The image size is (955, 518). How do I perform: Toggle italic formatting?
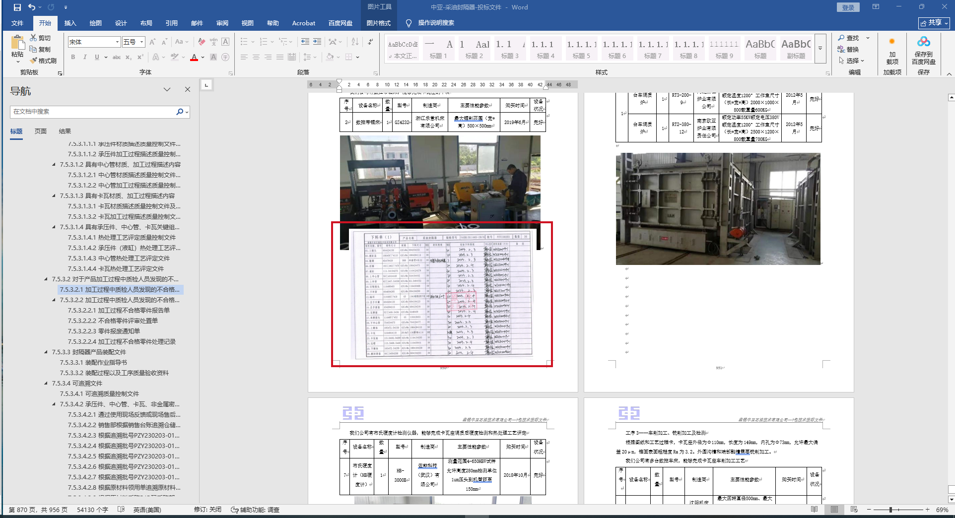coord(85,57)
